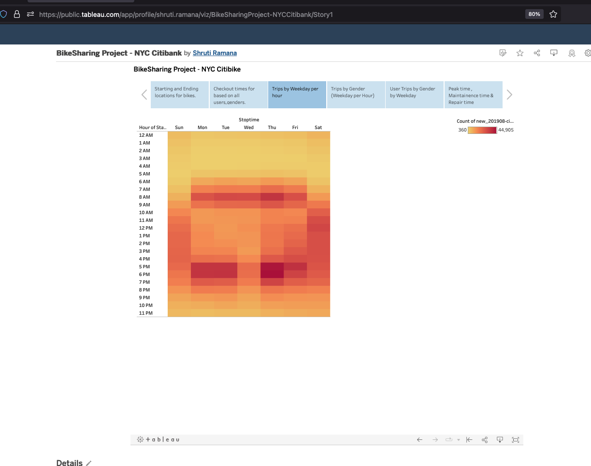Select Starting and Ending locations story point
Viewport: 591px width, 466px height.
[179, 95]
